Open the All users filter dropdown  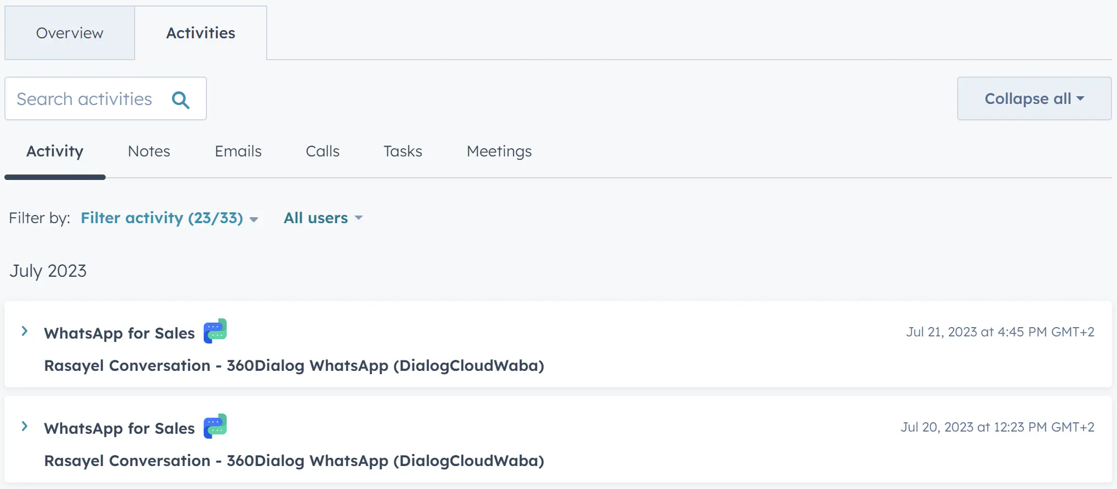pos(323,218)
